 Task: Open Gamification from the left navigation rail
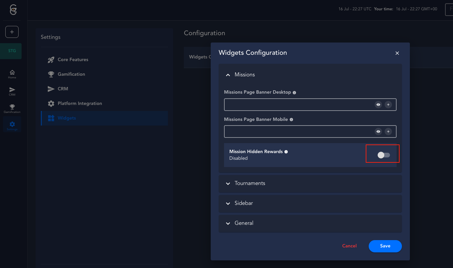point(12,109)
